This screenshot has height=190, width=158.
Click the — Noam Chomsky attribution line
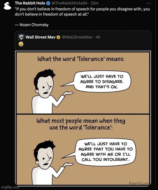pyautogui.click(x=32, y=25)
